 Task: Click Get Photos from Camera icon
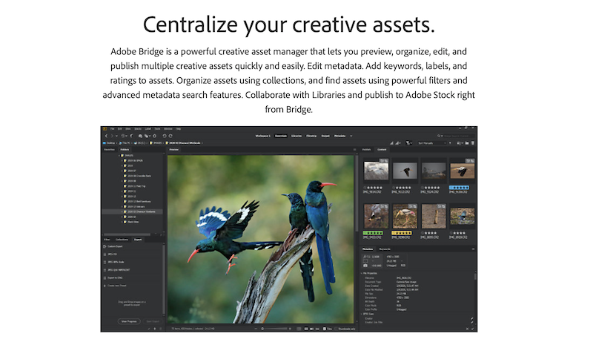[140, 136]
